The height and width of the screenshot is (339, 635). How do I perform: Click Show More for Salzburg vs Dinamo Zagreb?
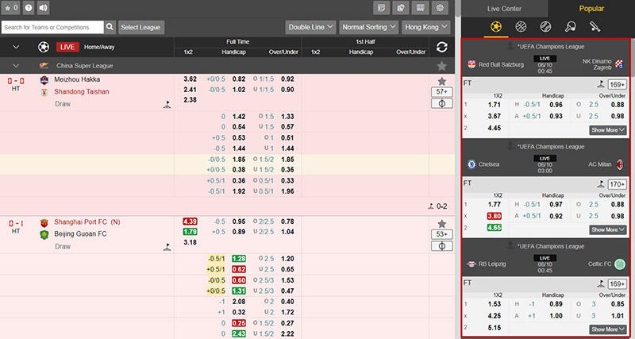[608, 129]
